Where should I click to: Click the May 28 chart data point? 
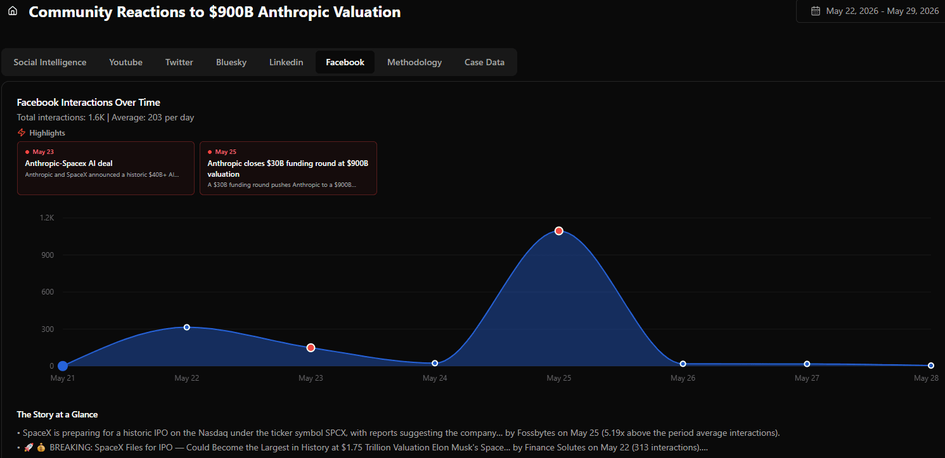[x=930, y=366]
